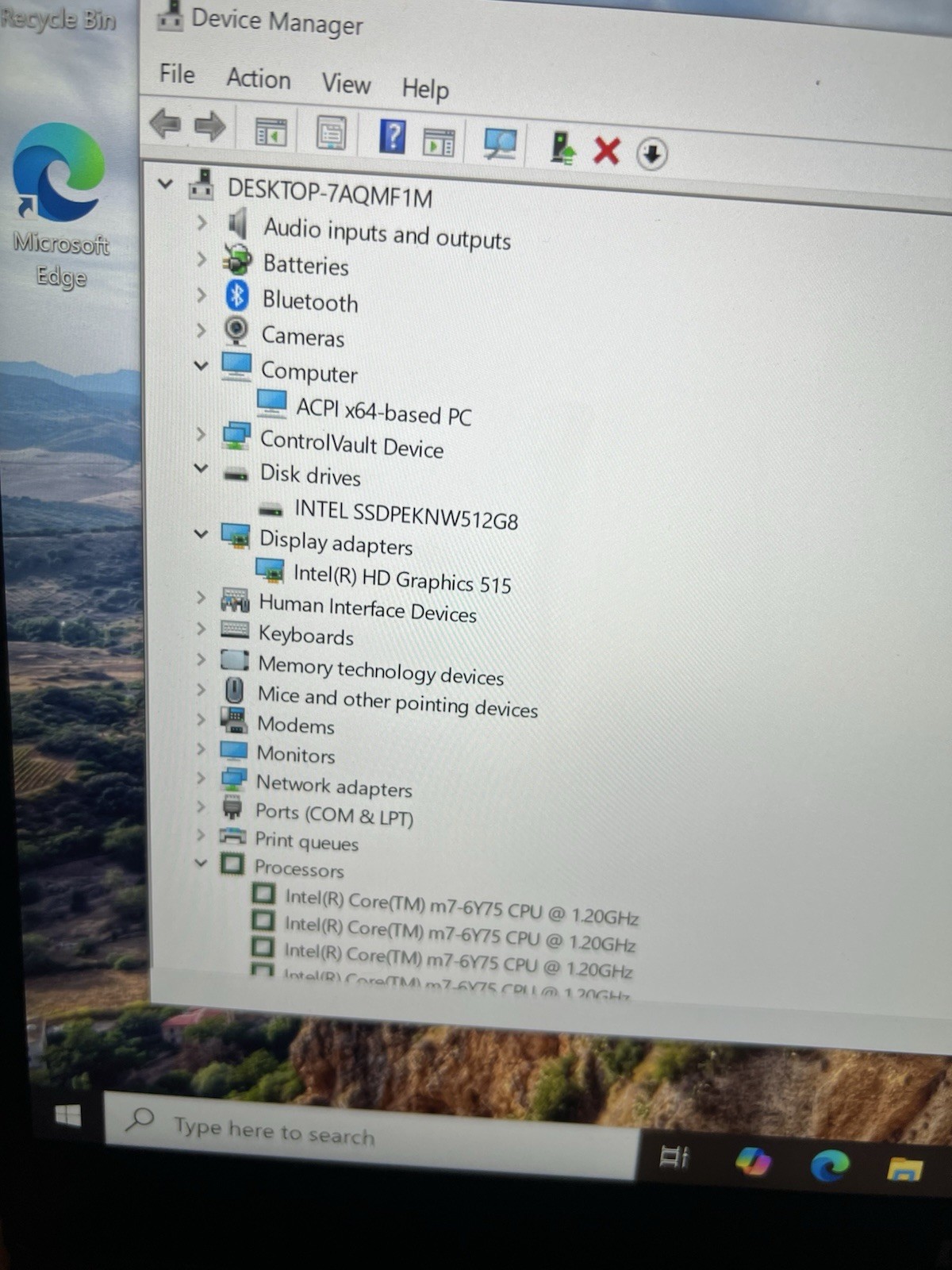Open Task View on the taskbar

(675, 1157)
